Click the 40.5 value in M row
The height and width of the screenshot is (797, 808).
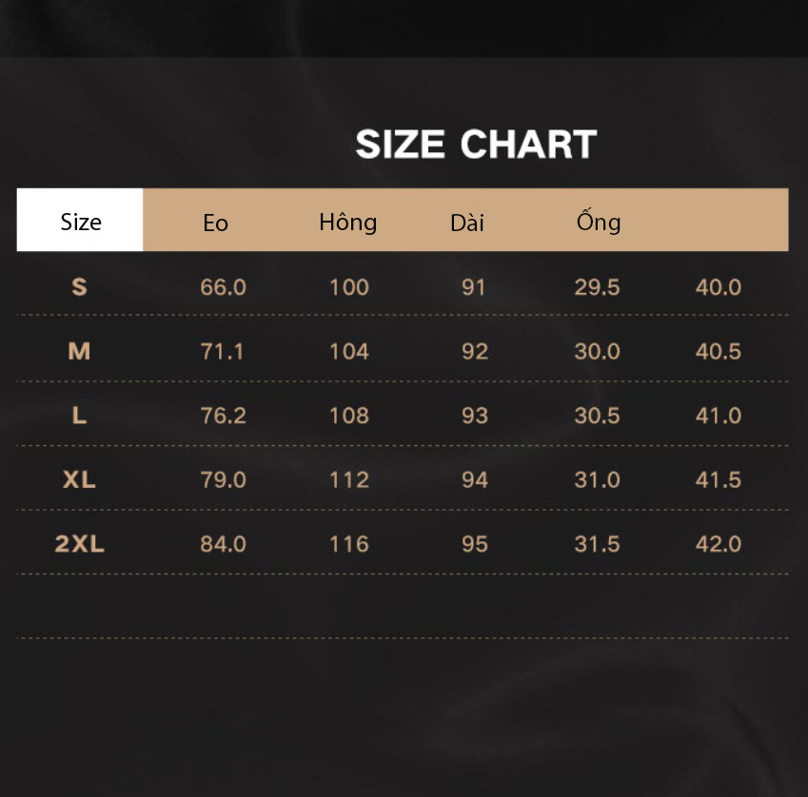pyautogui.click(x=719, y=352)
